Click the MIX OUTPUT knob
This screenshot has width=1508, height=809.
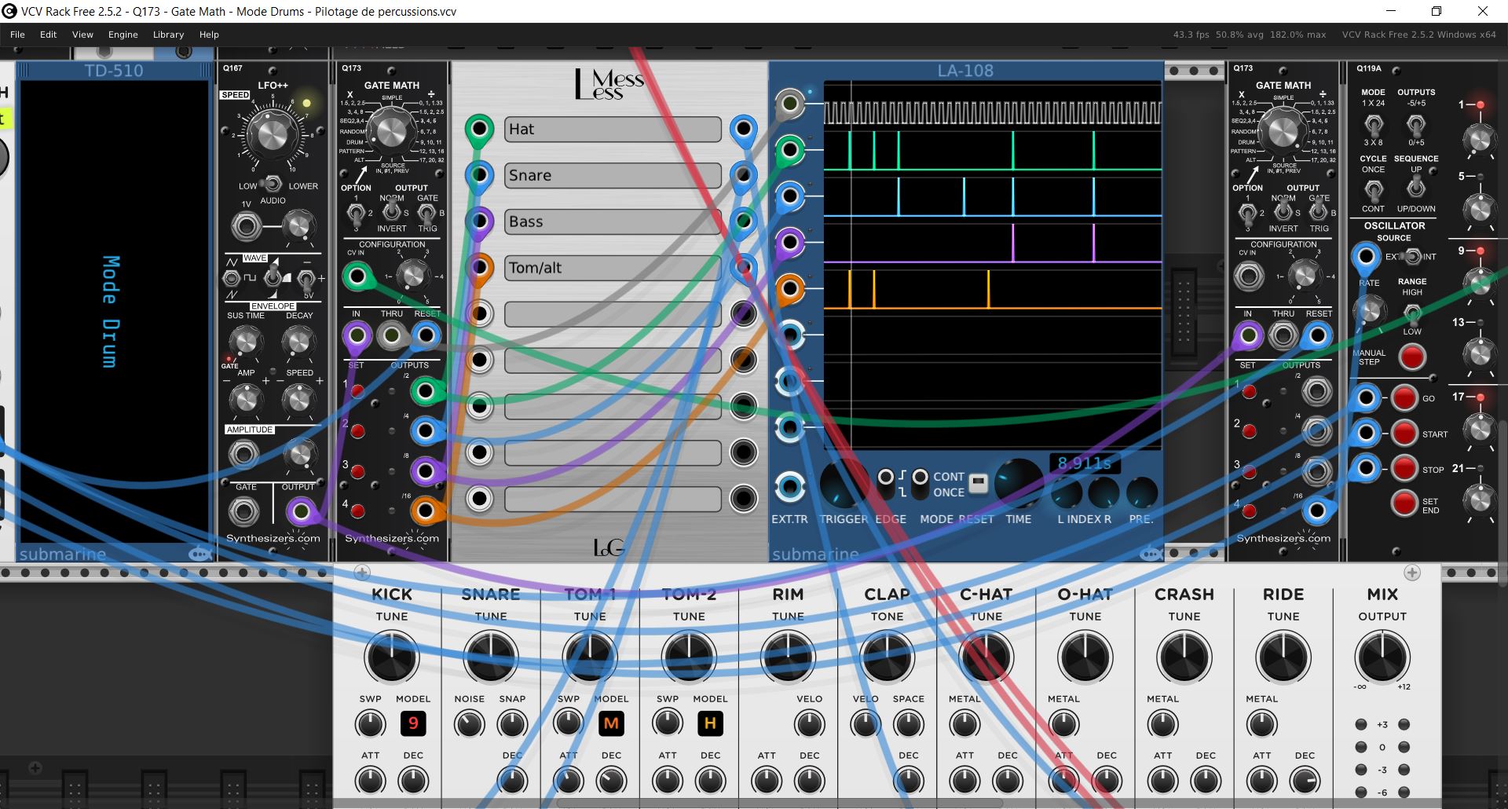1382,657
